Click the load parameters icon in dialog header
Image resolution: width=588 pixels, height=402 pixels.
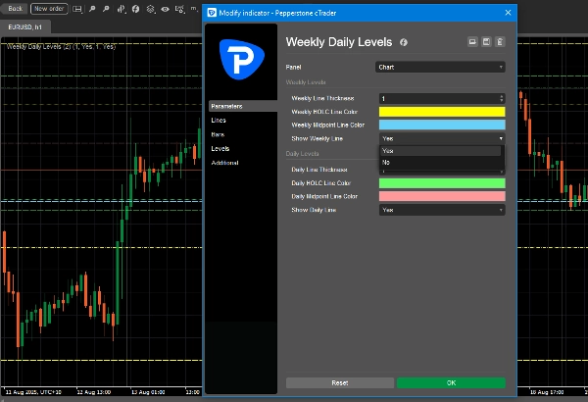click(x=472, y=41)
